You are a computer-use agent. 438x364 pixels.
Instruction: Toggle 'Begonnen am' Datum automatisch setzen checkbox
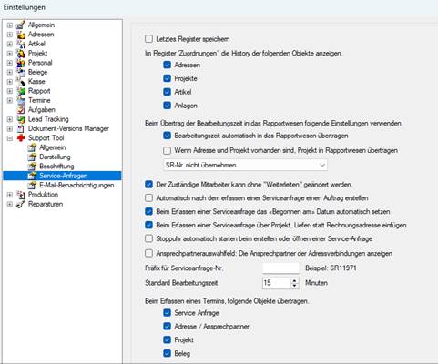148,211
